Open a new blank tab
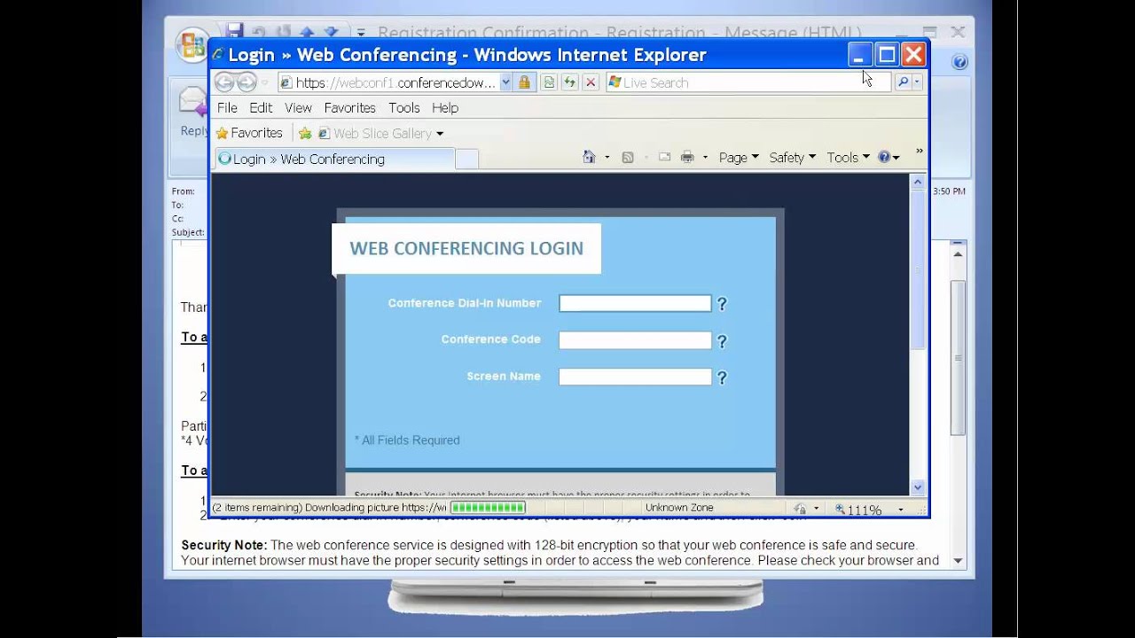The image size is (1135, 638). coord(466,159)
